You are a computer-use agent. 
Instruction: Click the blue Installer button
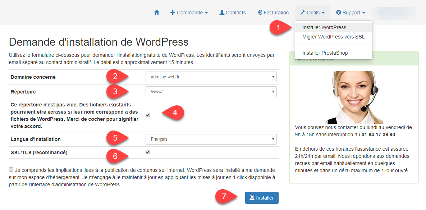pos(262,197)
